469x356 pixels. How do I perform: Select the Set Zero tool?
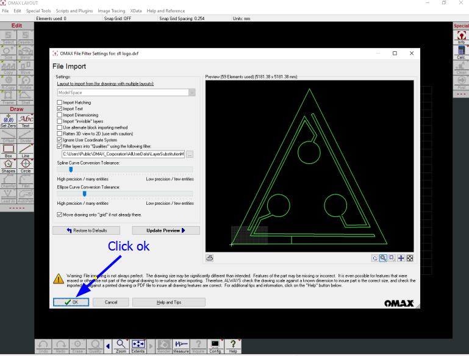coord(9,121)
